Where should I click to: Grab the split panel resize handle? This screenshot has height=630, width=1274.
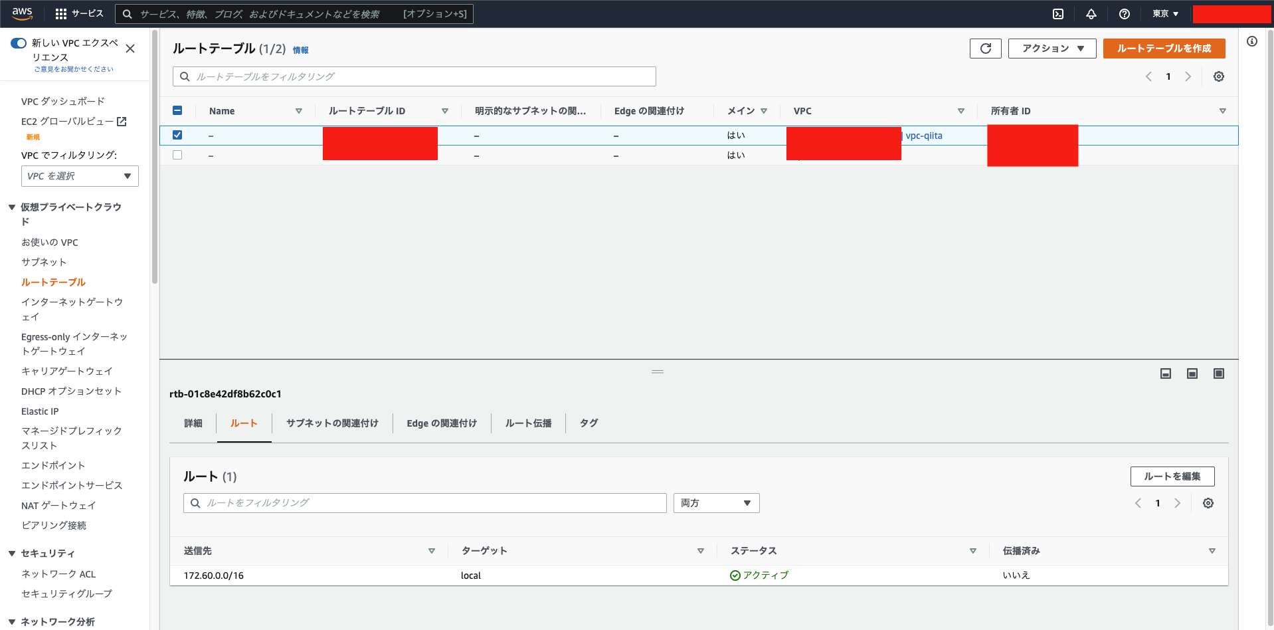coord(658,371)
